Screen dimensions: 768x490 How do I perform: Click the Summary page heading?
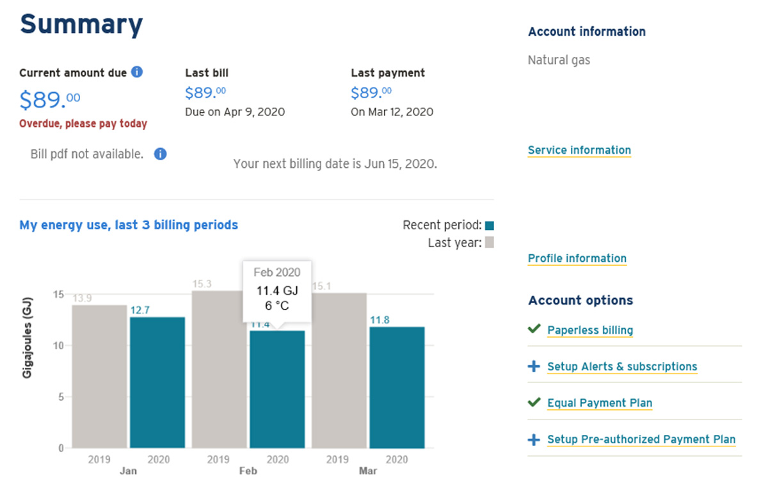pyautogui.click(x=81, y=24)
